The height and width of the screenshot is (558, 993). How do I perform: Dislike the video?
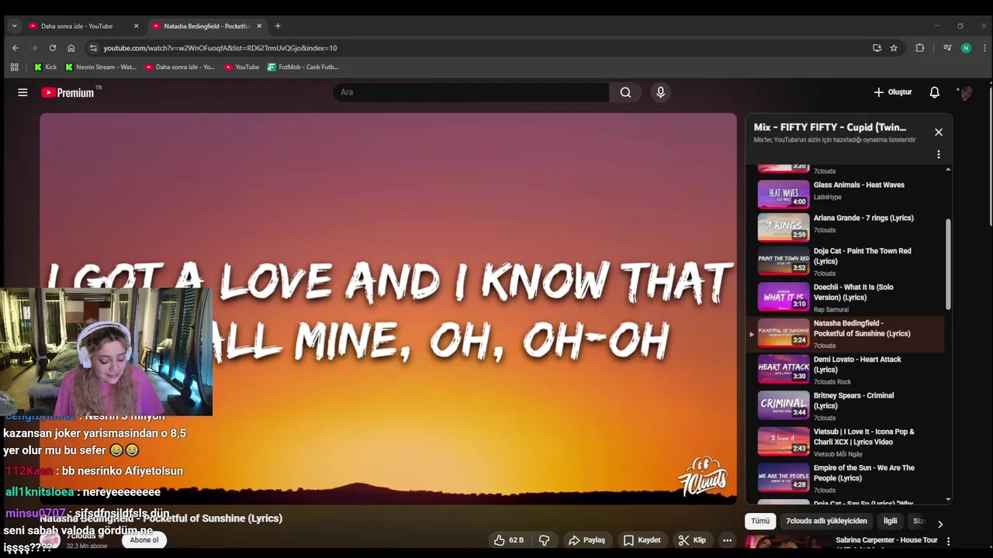click(x=544, y=540)
